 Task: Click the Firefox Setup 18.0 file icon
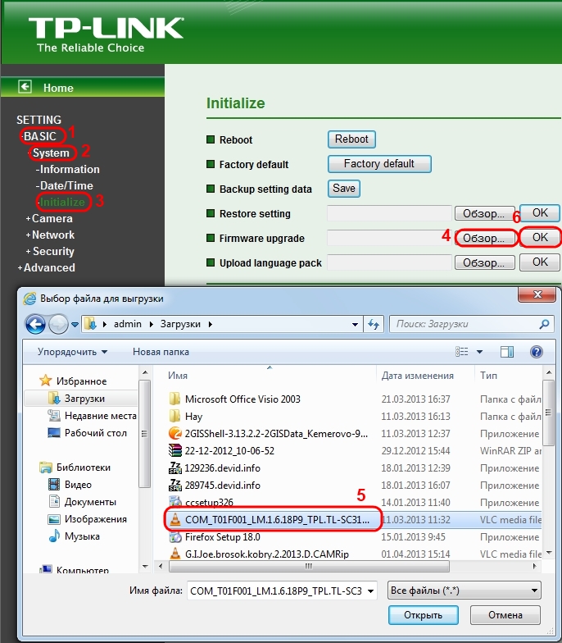(175, 536)
